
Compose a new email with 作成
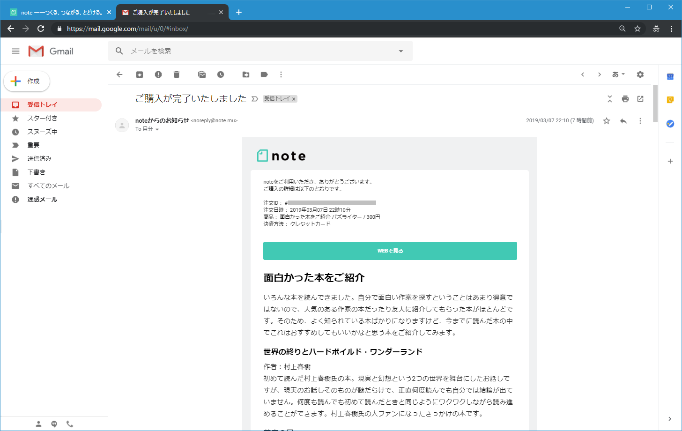(27, 81)
